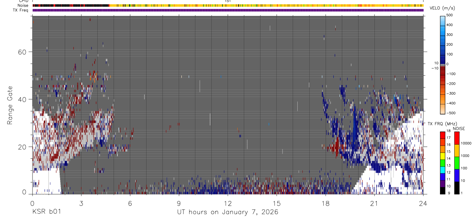
Task: Click the UT hour tick '18' on time axis
Action: pos(326,203)
